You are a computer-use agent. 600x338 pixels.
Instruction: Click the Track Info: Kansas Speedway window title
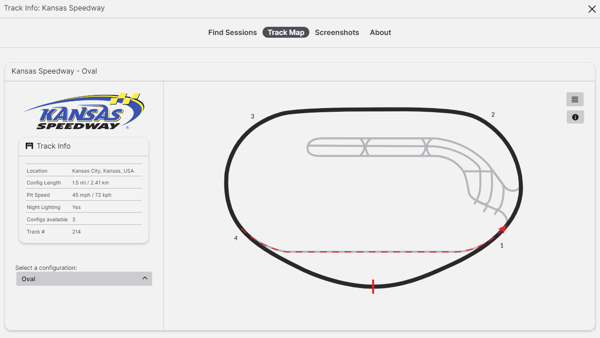(54, 8)
